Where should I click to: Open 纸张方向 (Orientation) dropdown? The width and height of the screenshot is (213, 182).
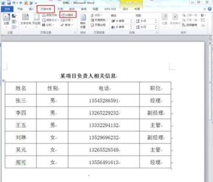[50, 15]
